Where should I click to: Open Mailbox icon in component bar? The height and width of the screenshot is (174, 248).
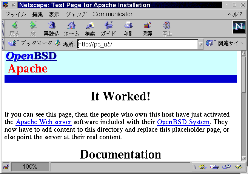(214, 167)
